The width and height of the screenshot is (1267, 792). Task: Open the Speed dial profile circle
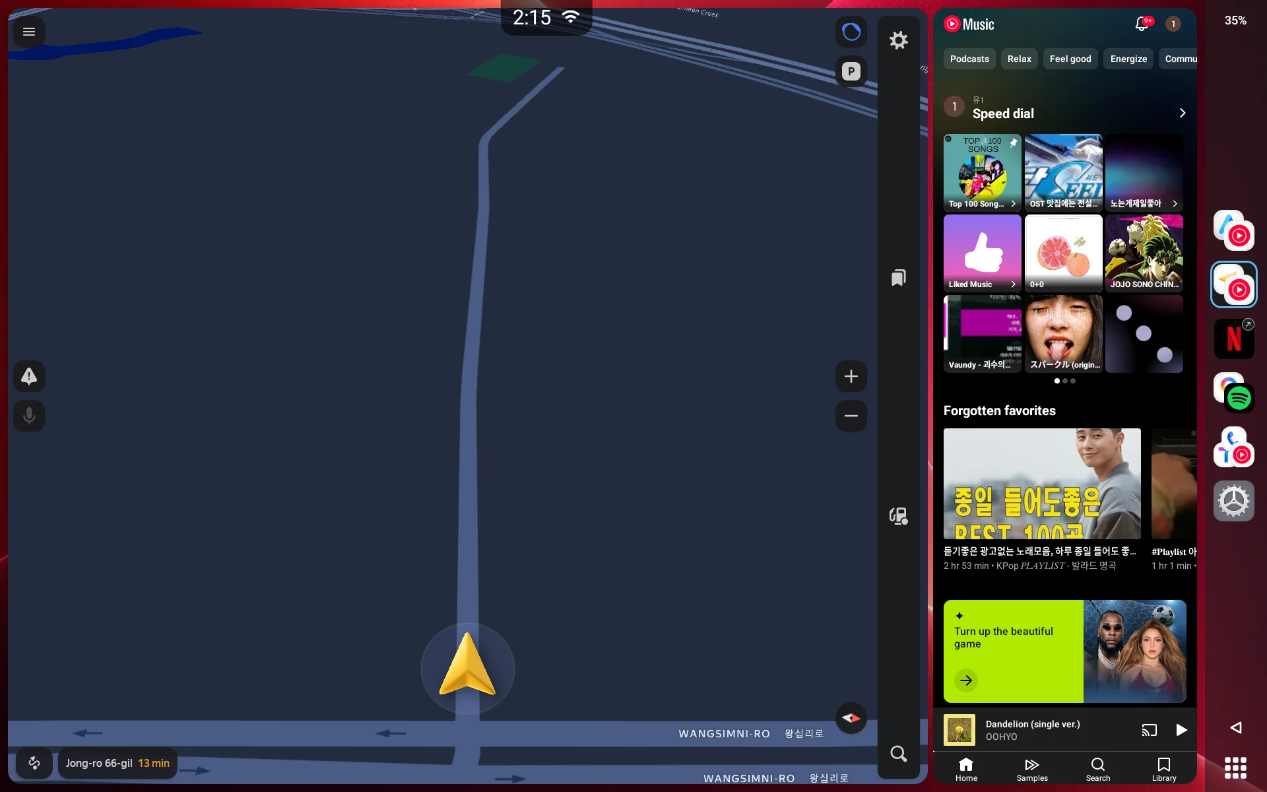tap(954, 106)
